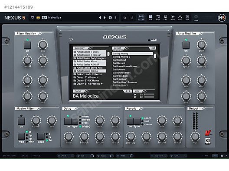
Task: Choose the BA Big Analog 2 preset
Action: (x=132, y=57)
